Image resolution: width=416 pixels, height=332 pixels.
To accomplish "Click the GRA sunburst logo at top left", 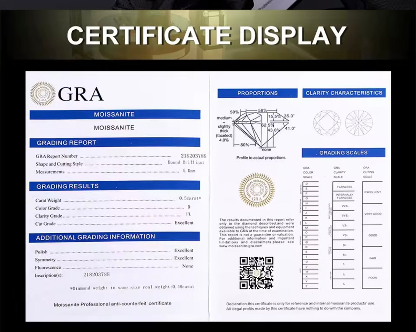I will pyautogui.click(x=42, y=94).
